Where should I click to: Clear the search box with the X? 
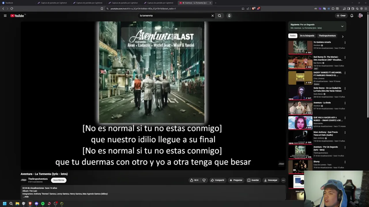(x=212, y=16)
